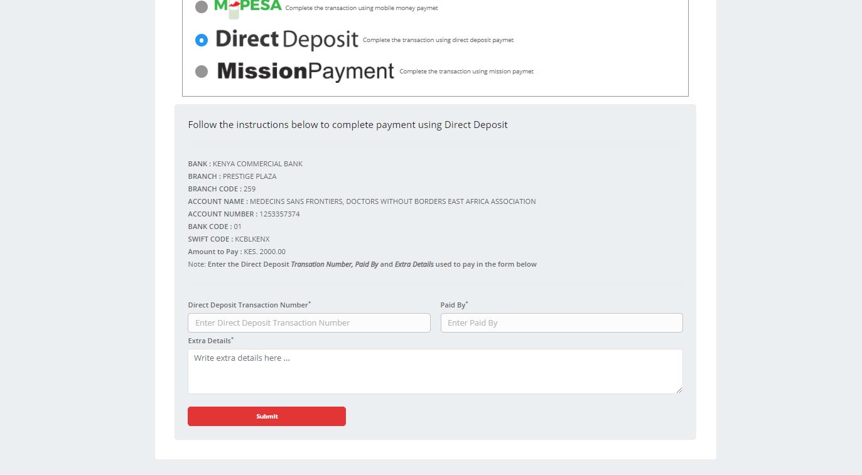Click the Paid By field label
862x475 pixels.
pos(454,305)
